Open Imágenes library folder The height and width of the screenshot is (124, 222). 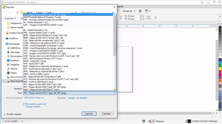coord(13,64)
